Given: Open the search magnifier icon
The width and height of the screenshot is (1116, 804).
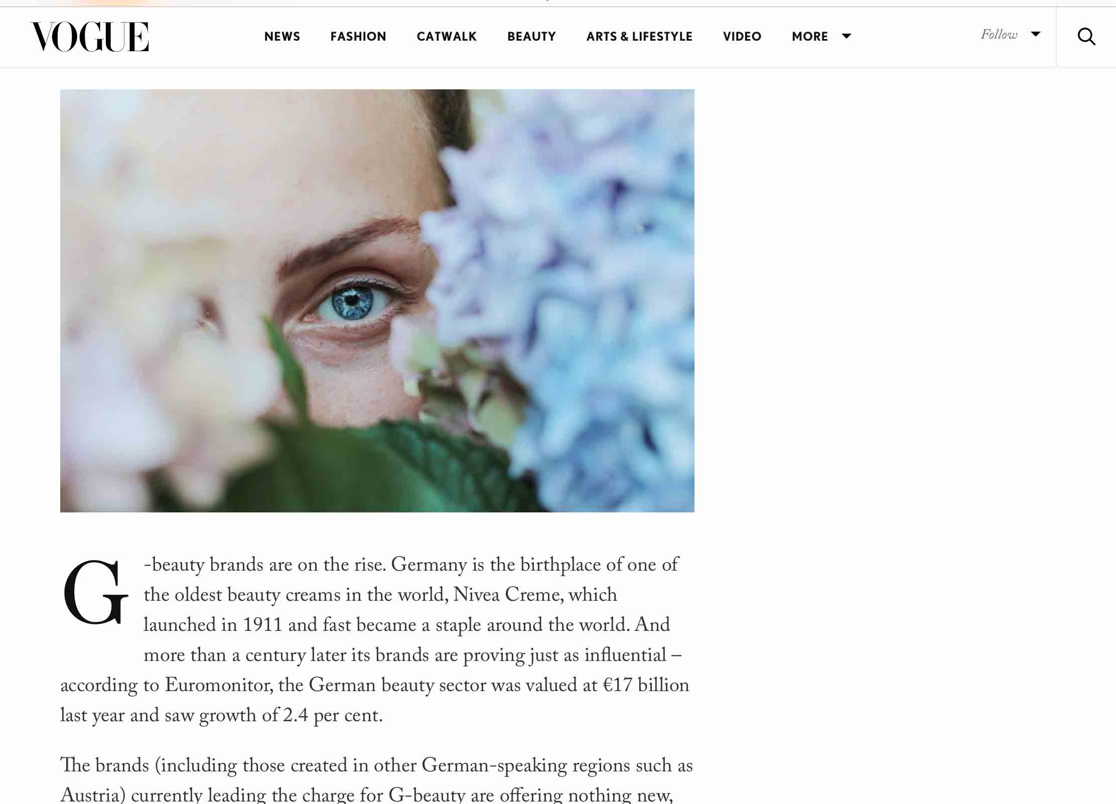Looking at the screenshot, I should click(x=1086, y=37).
